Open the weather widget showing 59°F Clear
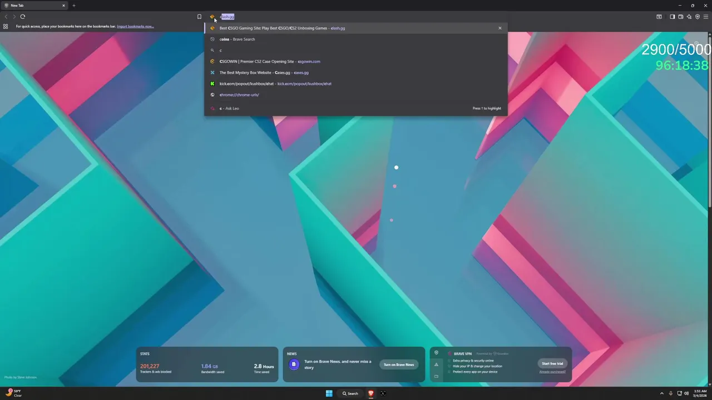Image resolution: width=712 pixels, height=400 pixels. (14, 393)
